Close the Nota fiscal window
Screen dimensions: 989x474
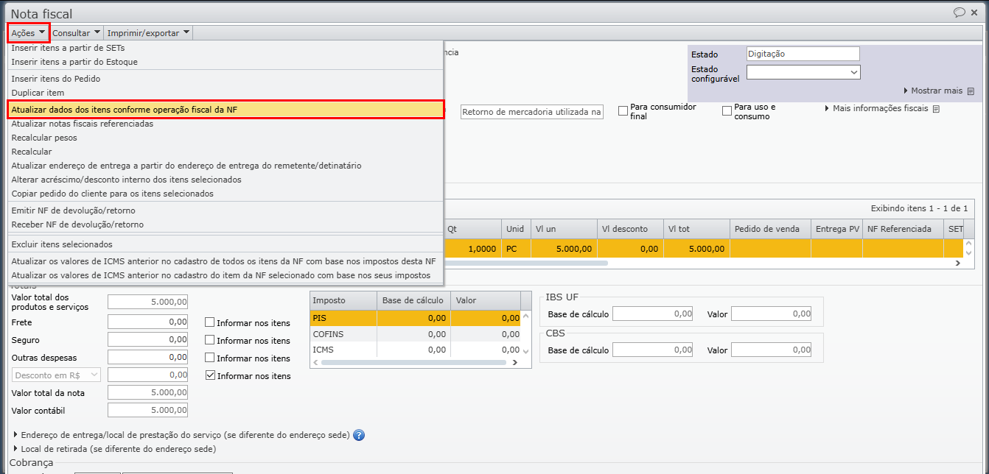(x=977, y=13)
